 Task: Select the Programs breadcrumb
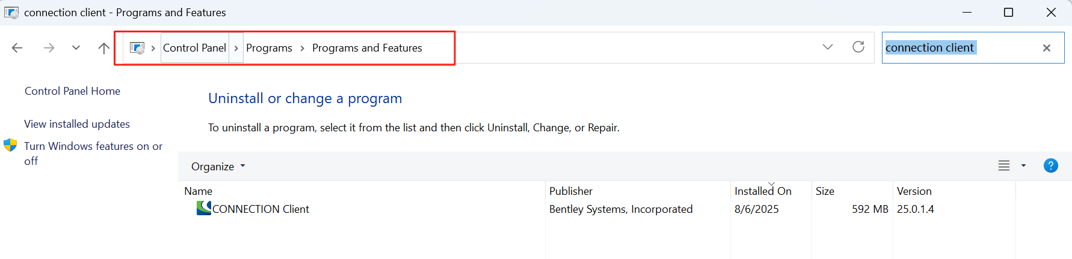(269, 48)
